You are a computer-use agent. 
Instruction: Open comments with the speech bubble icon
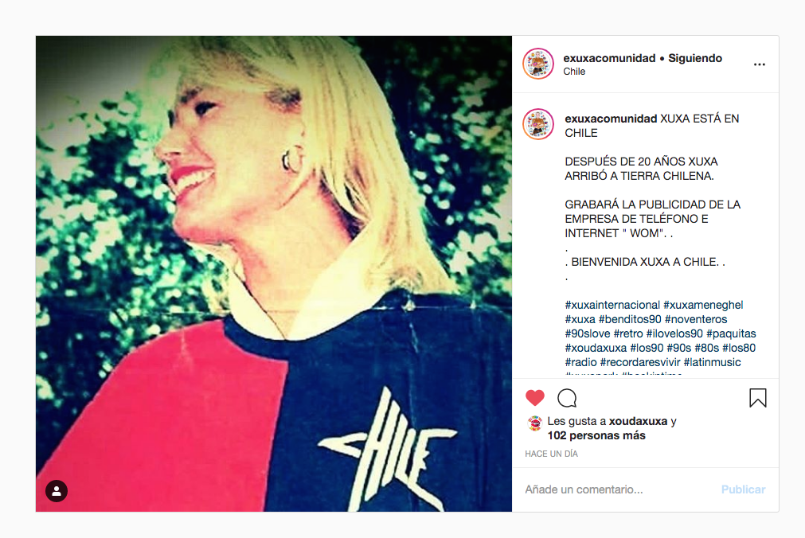(567, 398)
